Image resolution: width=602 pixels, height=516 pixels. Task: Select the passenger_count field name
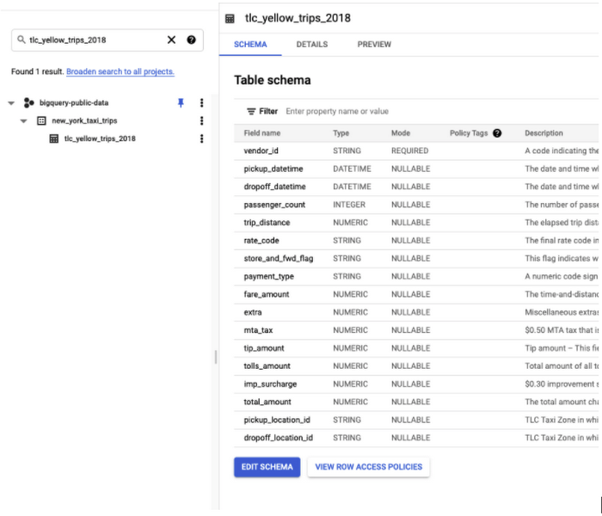coord(274,205)
